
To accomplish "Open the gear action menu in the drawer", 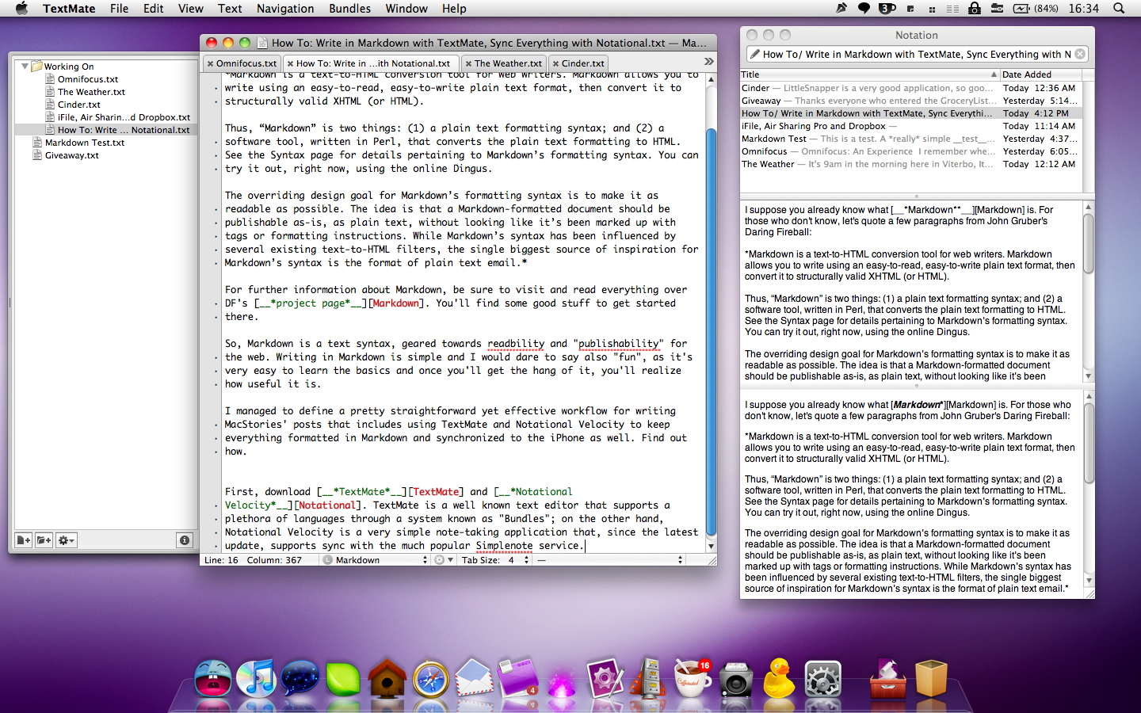I will click(x=65, y=540).
